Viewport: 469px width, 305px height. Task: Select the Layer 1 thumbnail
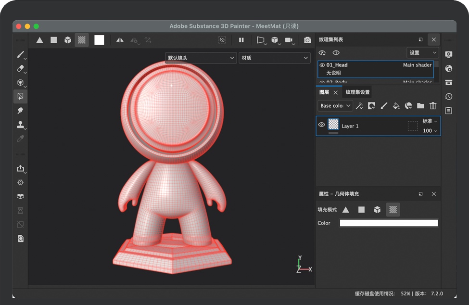333,125
